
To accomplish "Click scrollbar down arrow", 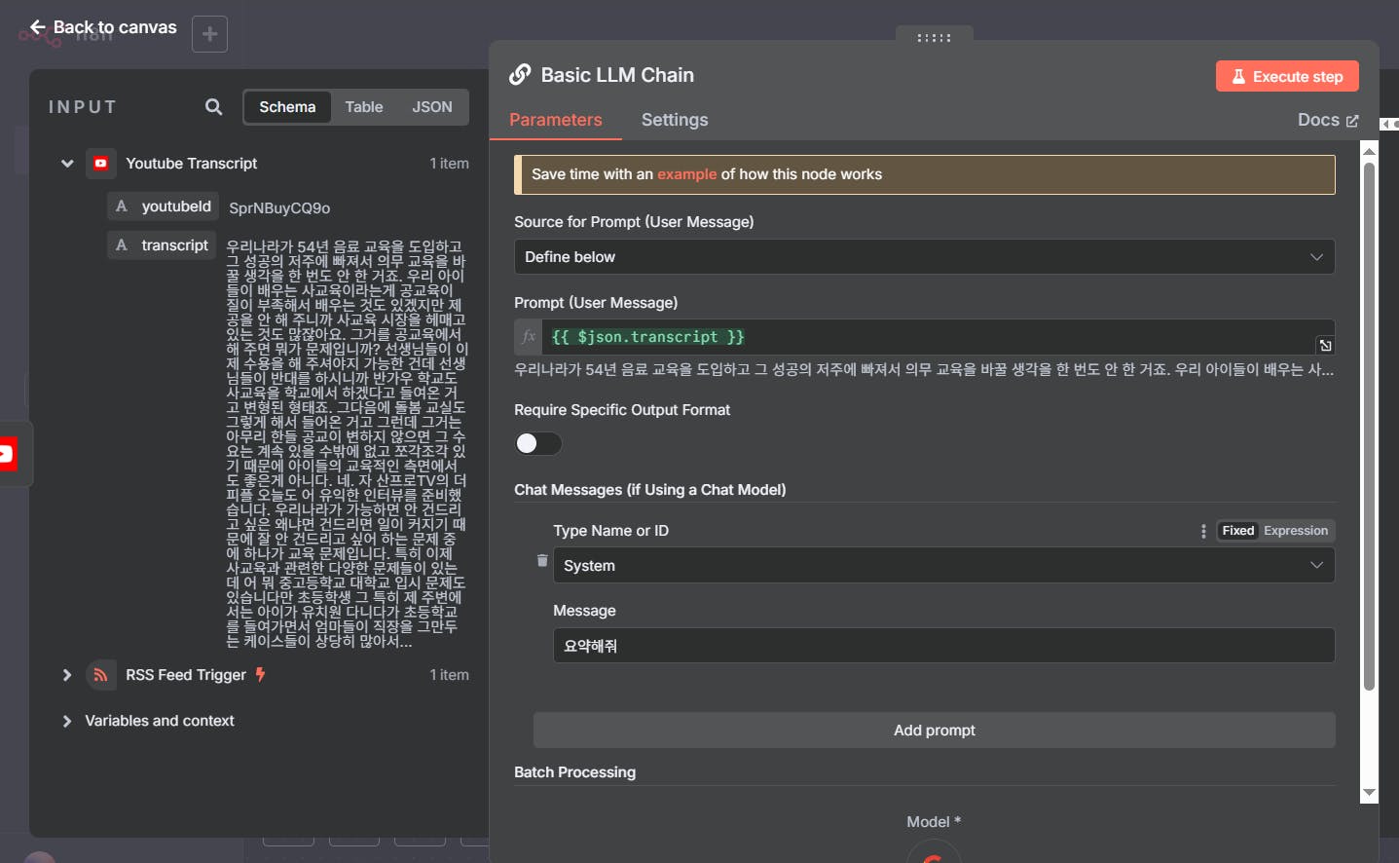I will tap(1369, 793).
